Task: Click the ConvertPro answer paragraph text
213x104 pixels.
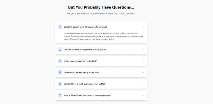Action: [103, 36]
